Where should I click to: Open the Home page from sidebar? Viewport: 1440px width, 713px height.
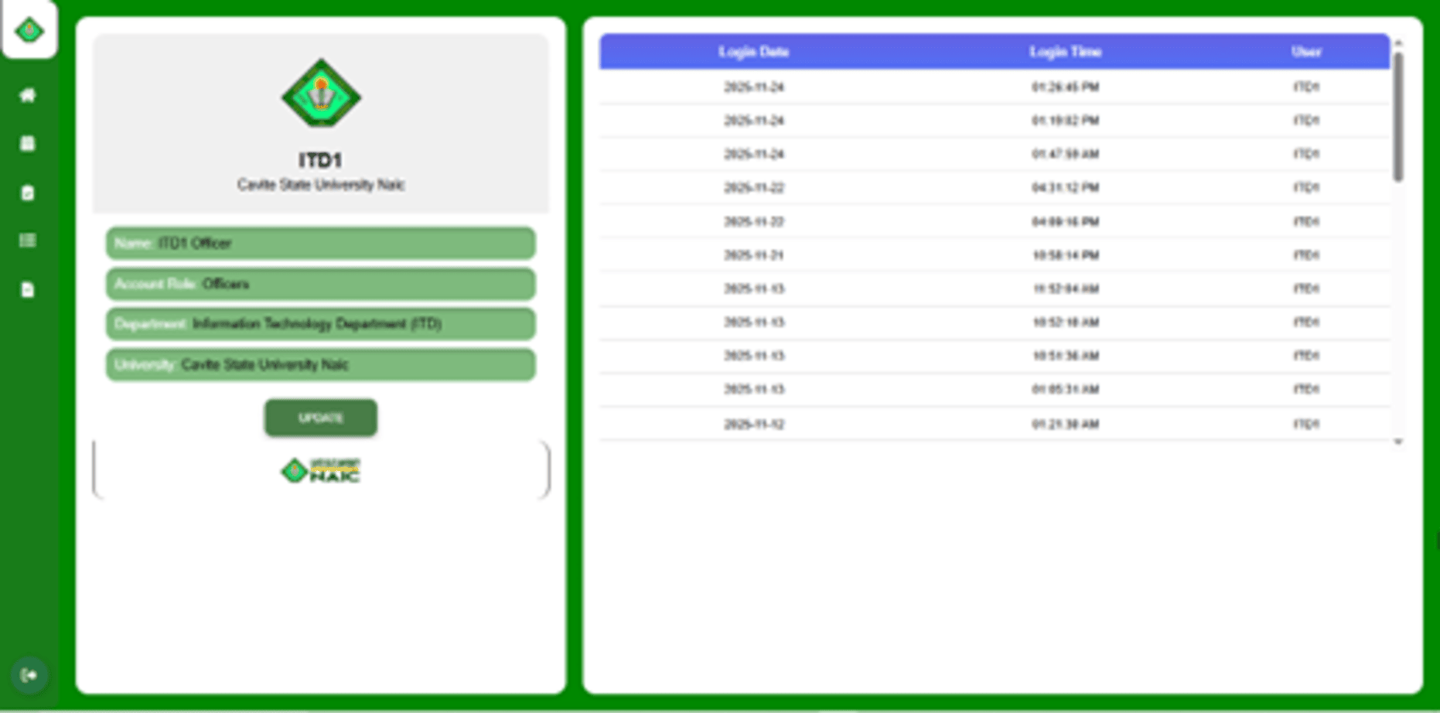pos(28,95)
